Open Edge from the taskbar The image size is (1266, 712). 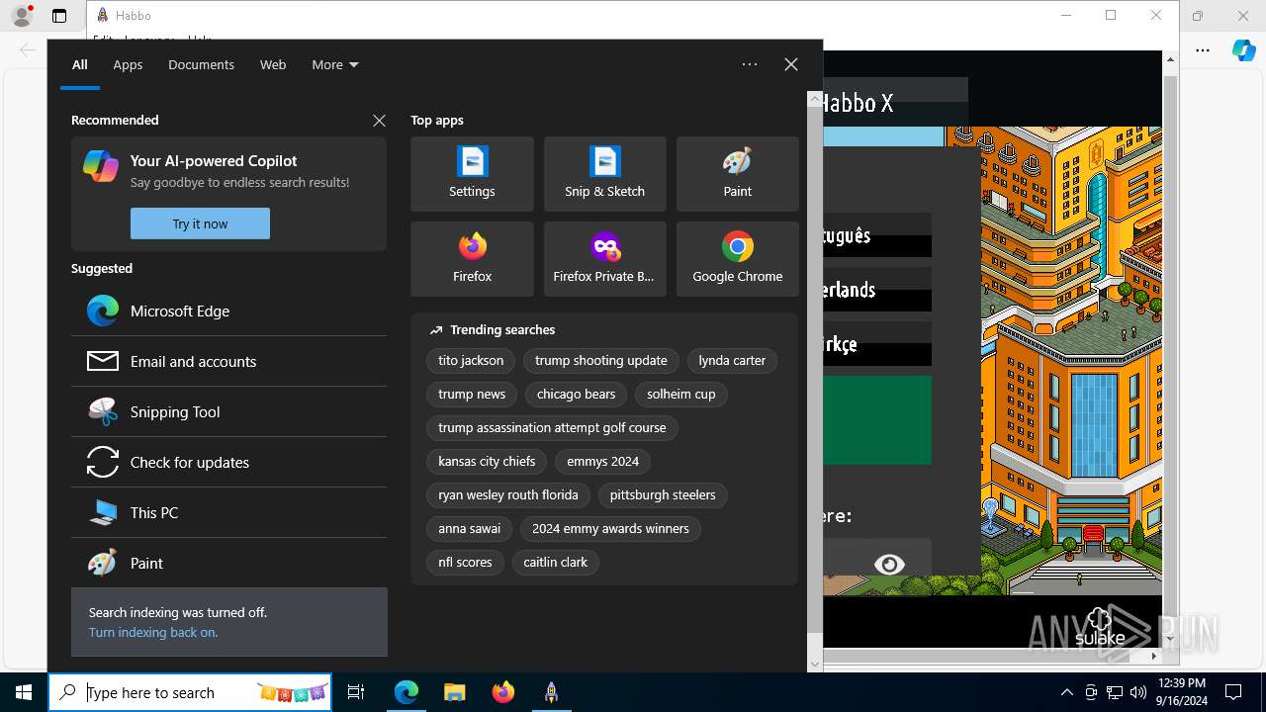point(407,692)
